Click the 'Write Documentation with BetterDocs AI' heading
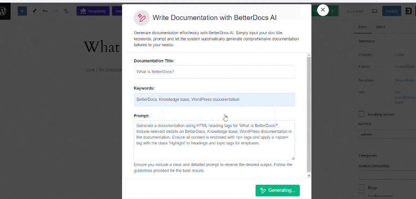The image size is (416, 199). pyautogui.click(x=215, y=18)
